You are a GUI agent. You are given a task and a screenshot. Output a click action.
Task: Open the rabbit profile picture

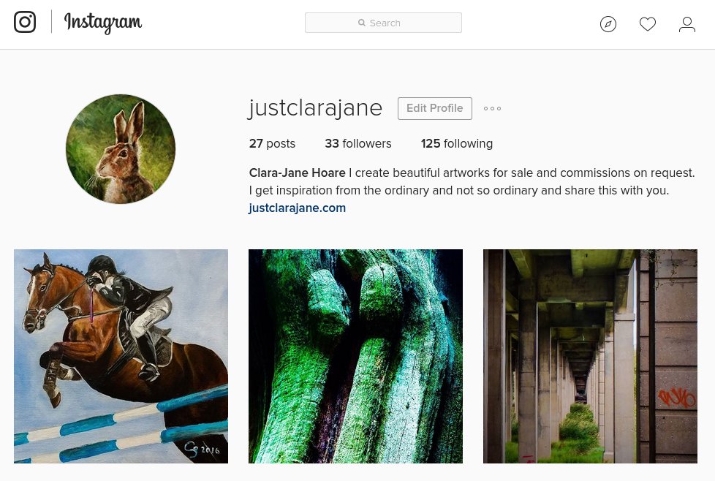coord(121,149)
